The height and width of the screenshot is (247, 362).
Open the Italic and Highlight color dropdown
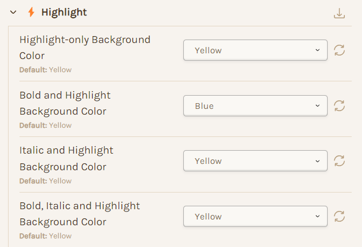click(255, 161)
